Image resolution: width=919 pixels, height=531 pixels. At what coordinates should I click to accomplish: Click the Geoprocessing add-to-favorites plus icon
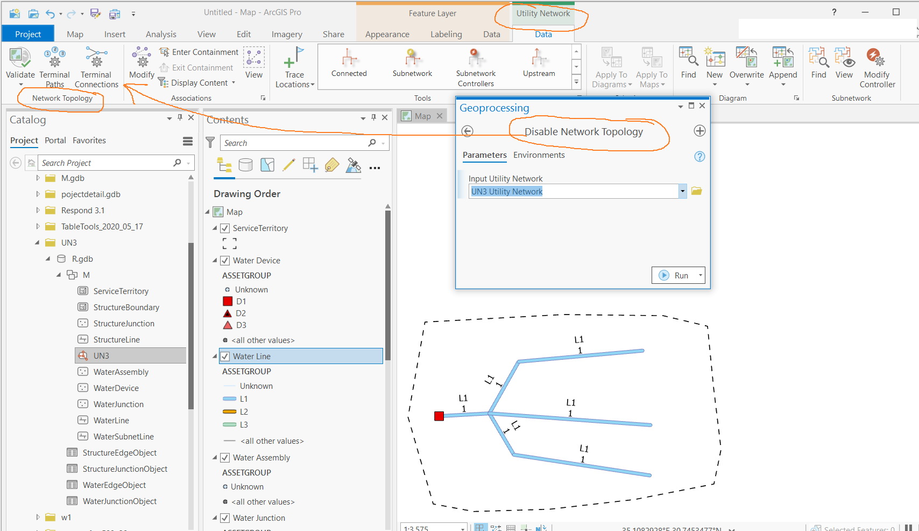pos(699,131)
